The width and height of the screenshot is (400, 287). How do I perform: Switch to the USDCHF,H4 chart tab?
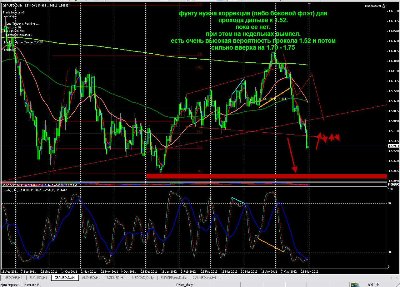(13, 278)
